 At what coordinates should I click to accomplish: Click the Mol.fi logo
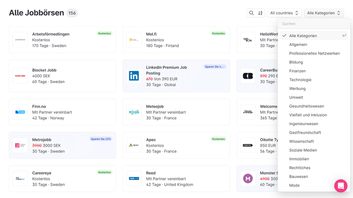pyautogui.click(x=134, y=40)
